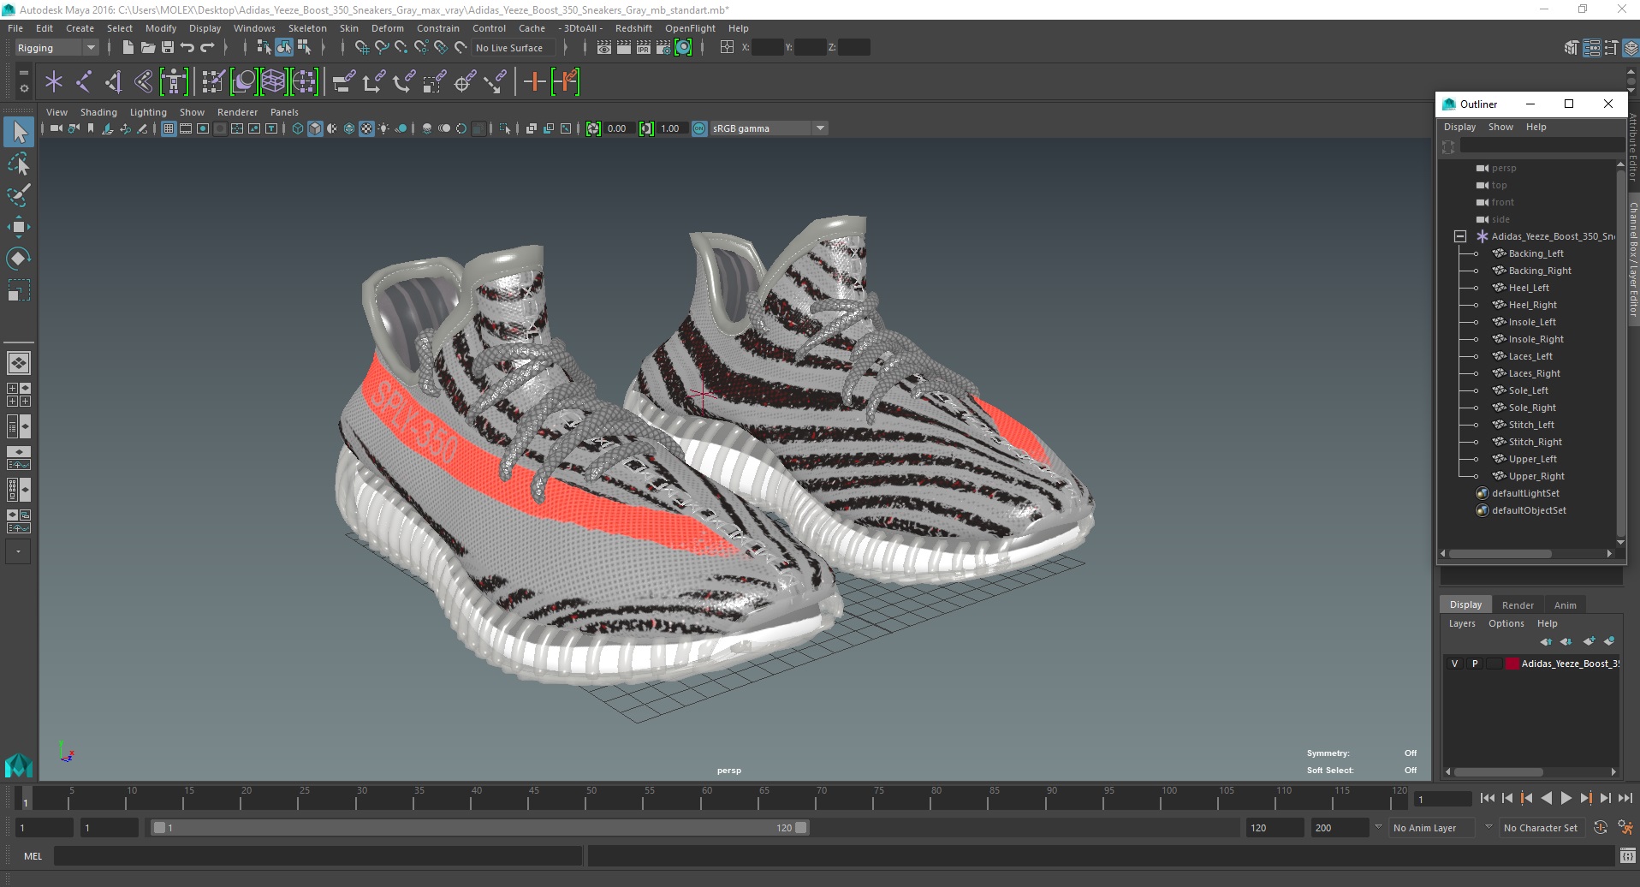
Task: Toggle layer visibility V box
Action: tap(1454, 664)
